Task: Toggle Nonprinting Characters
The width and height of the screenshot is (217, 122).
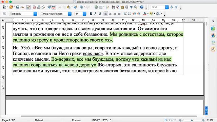Action: point(131,7)
